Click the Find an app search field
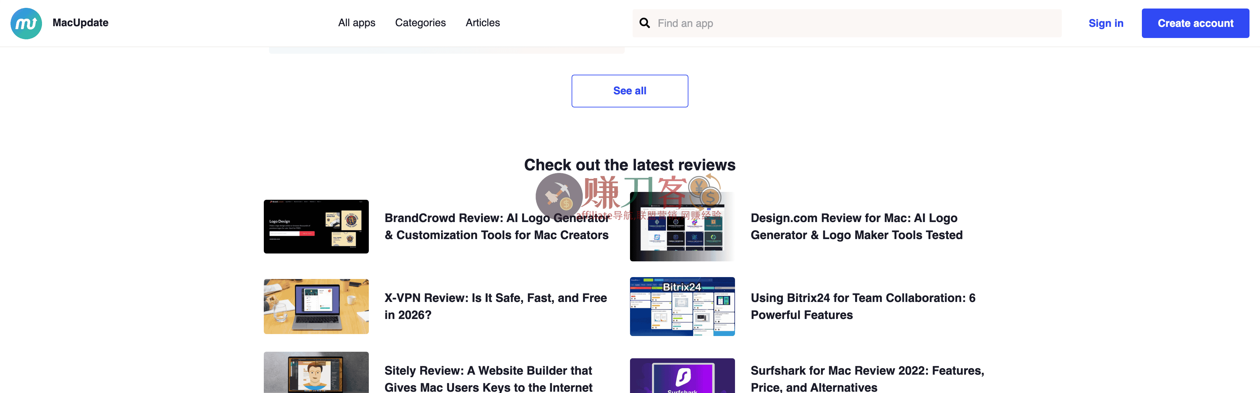The width and height of the screenshot is (1260, 393). pyautogui.click(x=831, y=23)
